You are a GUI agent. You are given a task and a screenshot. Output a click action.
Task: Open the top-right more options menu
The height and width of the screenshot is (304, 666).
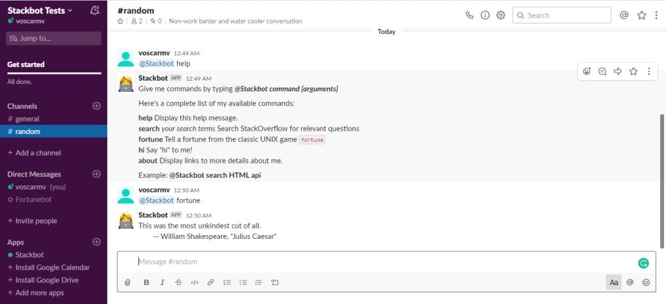pos(657,15)
